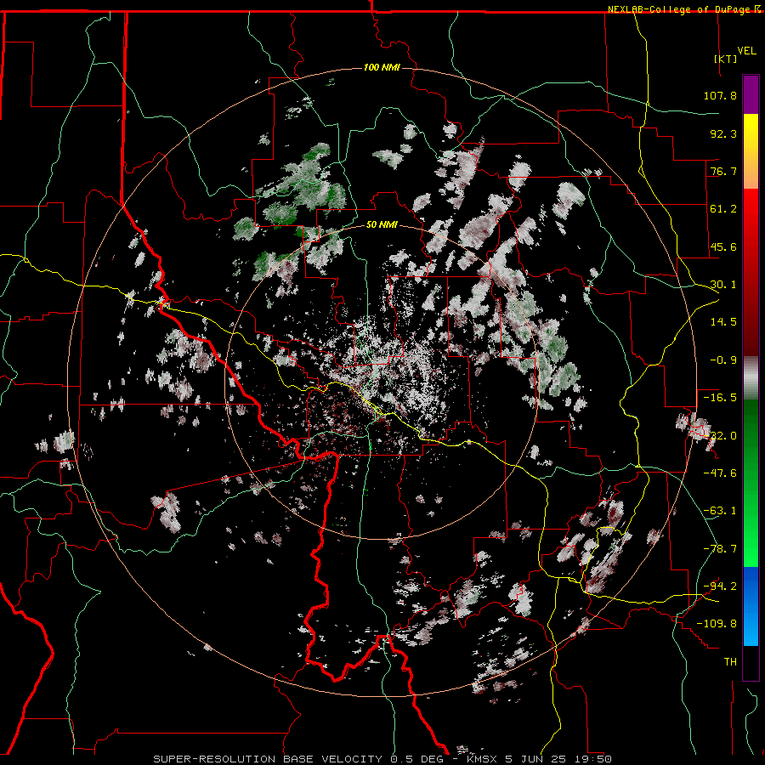Select the 61.2 scale value
The image size is (765, 765).
point(723,209)
